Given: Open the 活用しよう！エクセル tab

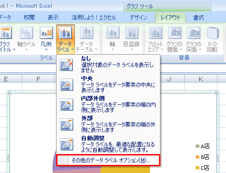Looking at the screenshot, I should pos(94,18).
